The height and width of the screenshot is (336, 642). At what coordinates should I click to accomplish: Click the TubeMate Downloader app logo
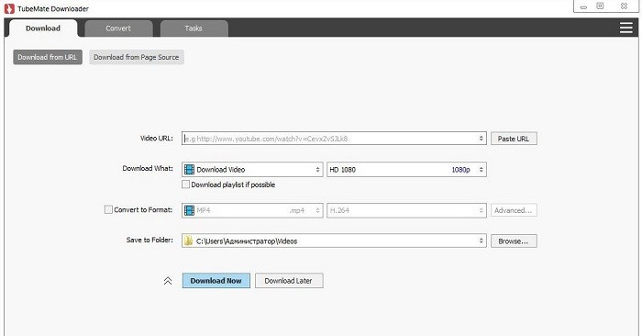tap(9, 8)
